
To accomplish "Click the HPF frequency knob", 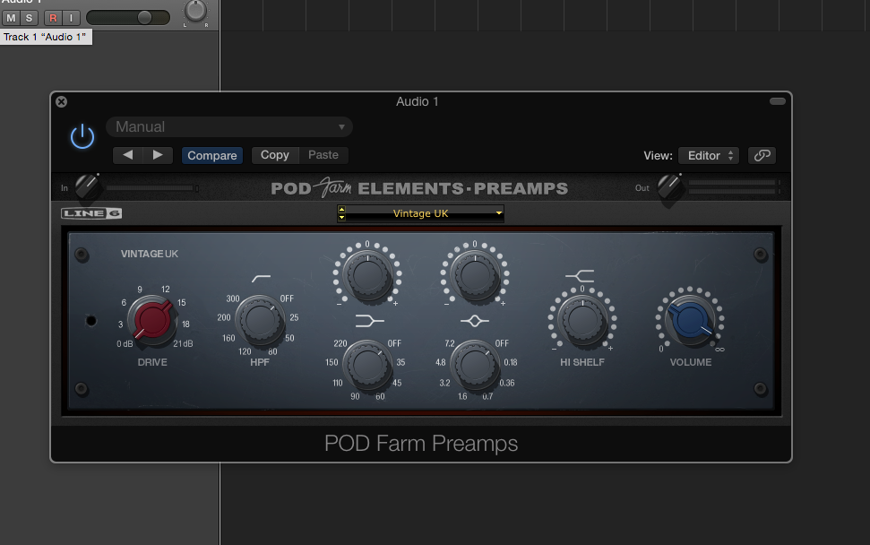I will coord(260,321).
